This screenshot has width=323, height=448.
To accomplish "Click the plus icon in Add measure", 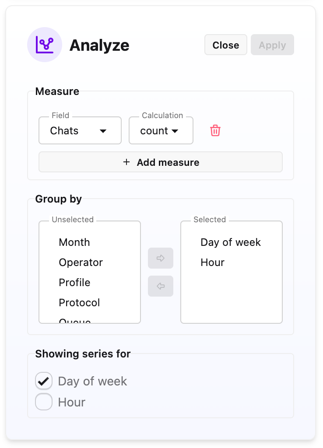I will pos(126,162).
